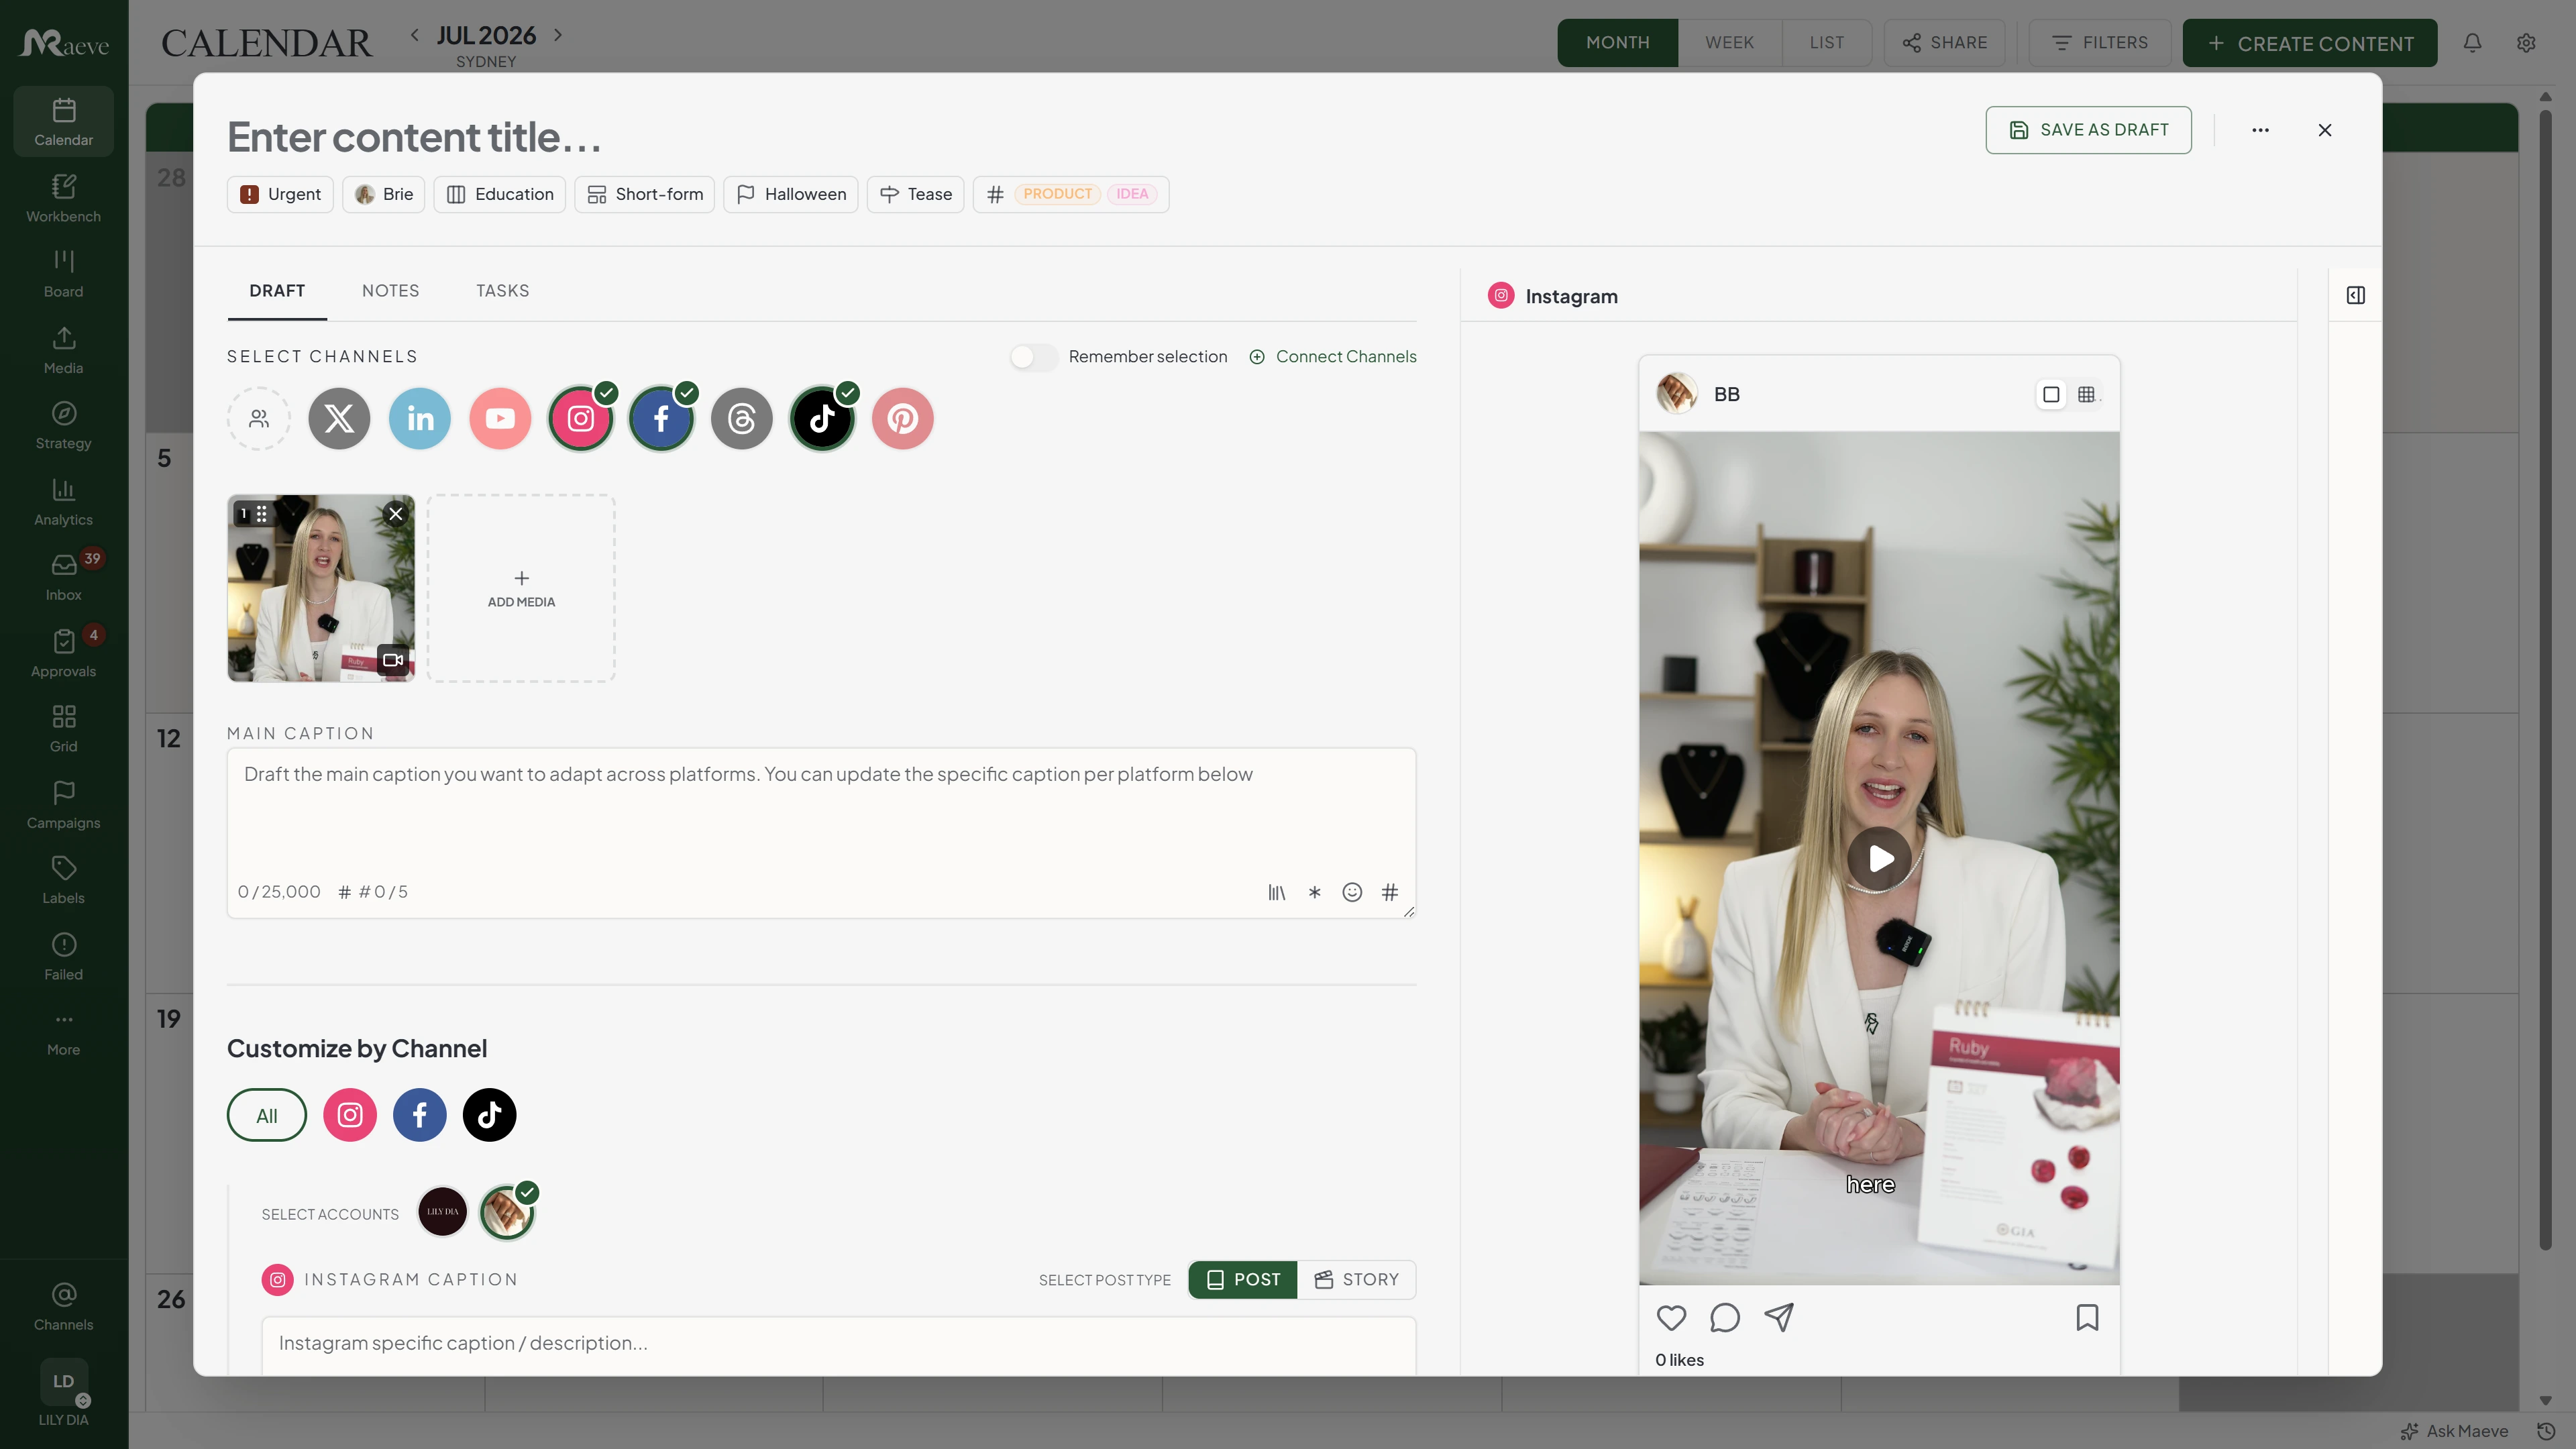Select the DRAFT tab
Image resolution: width=2576 pixels, height=1449 pixels.
(277, 291)
